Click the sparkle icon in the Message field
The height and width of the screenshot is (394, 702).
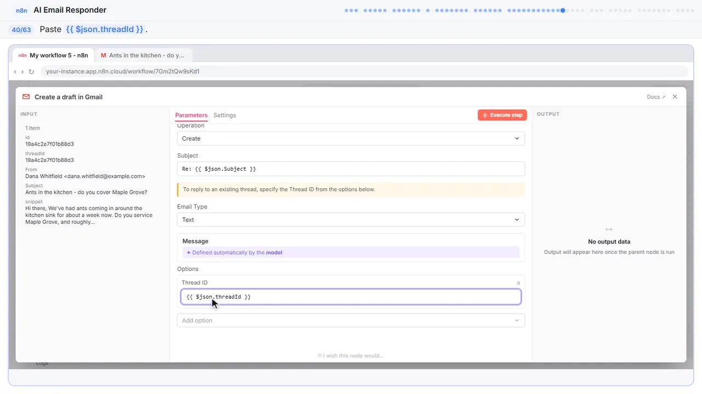tap(189, 253)
